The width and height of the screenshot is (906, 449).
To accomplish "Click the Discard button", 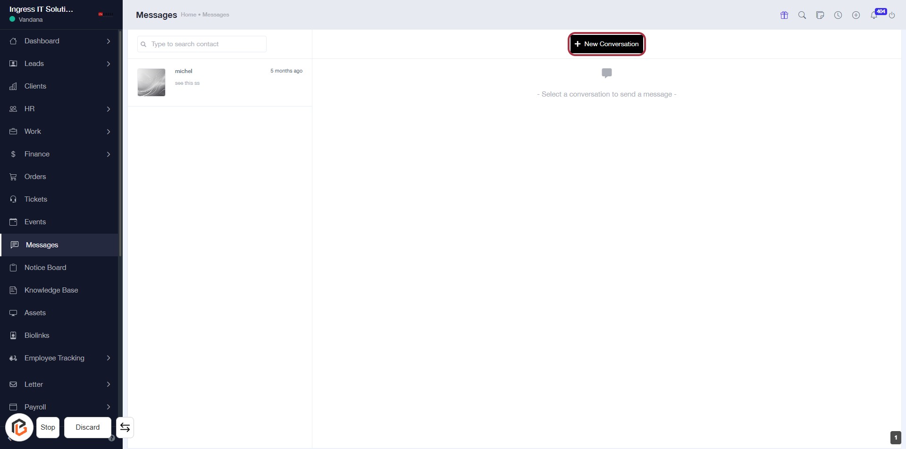I will [x=88, y=427].
